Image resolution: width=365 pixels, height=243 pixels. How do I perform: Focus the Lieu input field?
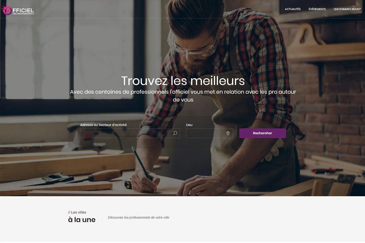click(210, 133)
